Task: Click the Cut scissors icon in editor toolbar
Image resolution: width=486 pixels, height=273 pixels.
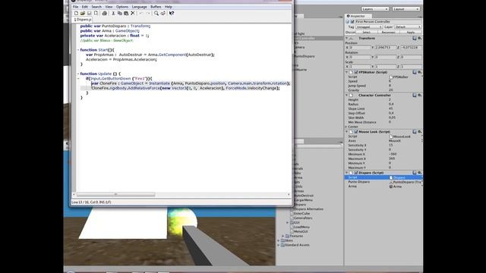Action: pyautogui.click(x=113, y=14)
